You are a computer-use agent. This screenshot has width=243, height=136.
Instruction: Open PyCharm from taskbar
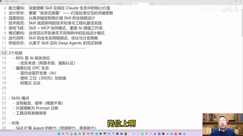coord(101,134)
